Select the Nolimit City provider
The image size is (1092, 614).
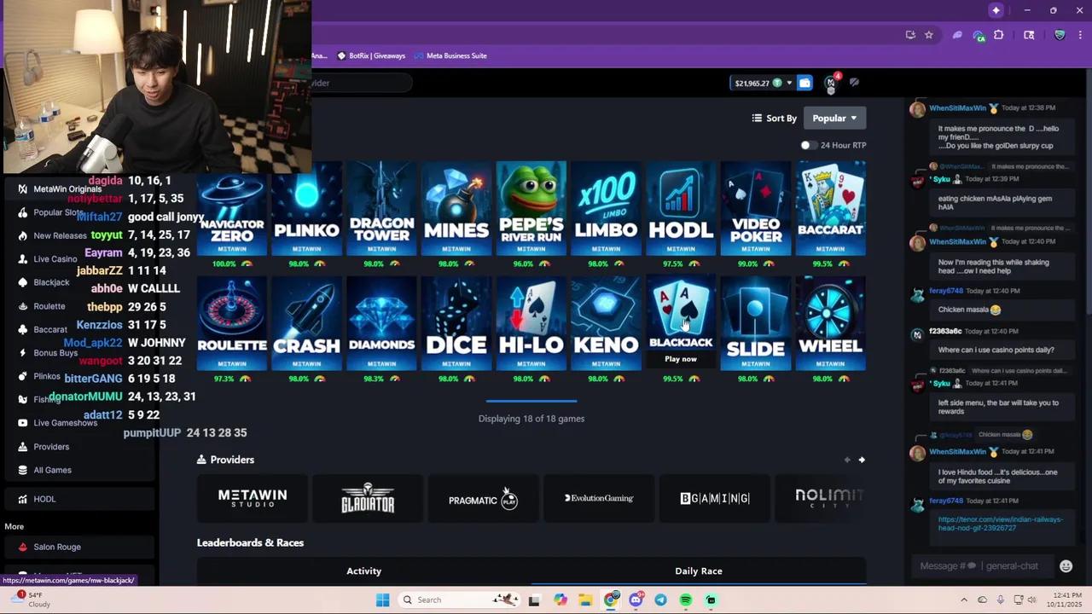tap(821, 498)
